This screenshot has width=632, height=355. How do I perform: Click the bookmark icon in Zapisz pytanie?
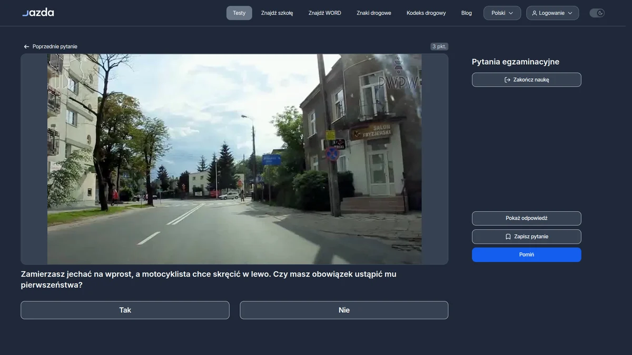coord(508,237)
